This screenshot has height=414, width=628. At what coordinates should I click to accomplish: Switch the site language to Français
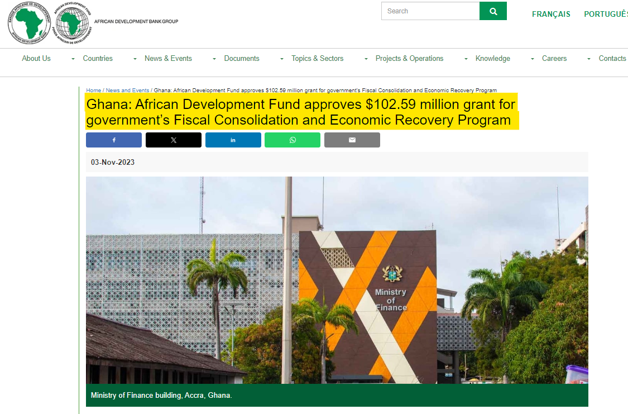coord(551,14)
